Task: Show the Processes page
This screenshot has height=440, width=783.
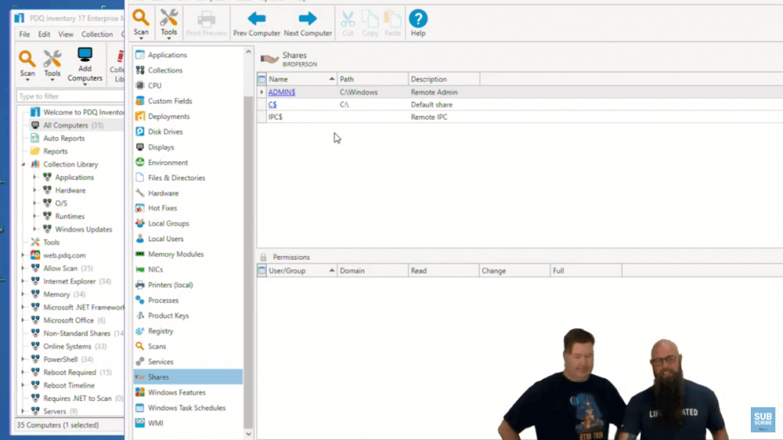Action: pyautogui.click(x=164, y=301)
